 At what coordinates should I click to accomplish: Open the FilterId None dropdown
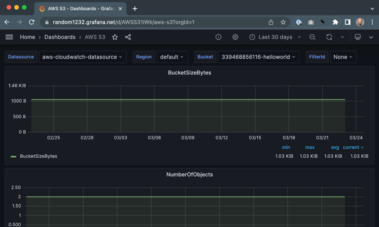tap(343, 57)
